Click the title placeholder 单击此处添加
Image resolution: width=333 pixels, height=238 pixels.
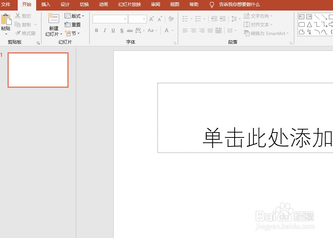245,118
